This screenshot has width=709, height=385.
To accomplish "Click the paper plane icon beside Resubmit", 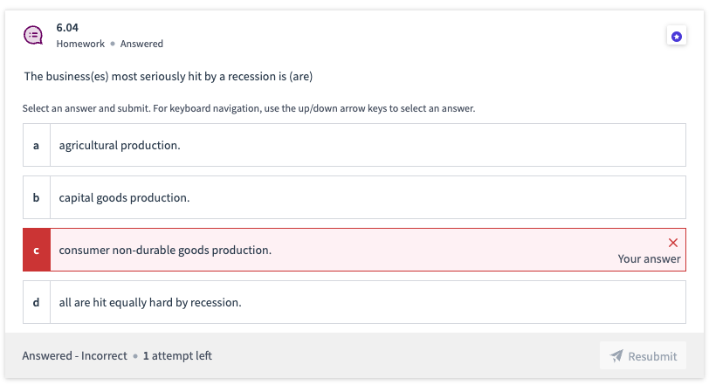I will click(x=616, y=356).
